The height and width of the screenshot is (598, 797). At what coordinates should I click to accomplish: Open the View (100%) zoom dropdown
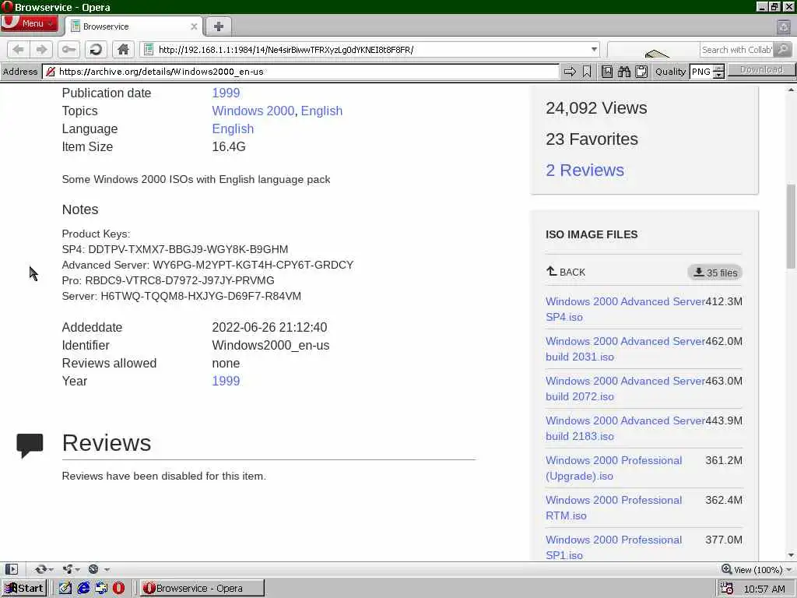click(757, 569)
